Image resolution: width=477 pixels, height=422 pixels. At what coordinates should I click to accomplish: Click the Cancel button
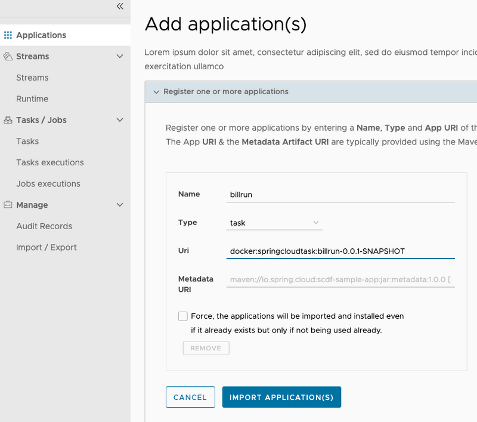point(190,398)
